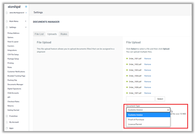Viewport: 196px width, 135px height.
Task: Click the starshipit logo
Action: tap(14, 6)
